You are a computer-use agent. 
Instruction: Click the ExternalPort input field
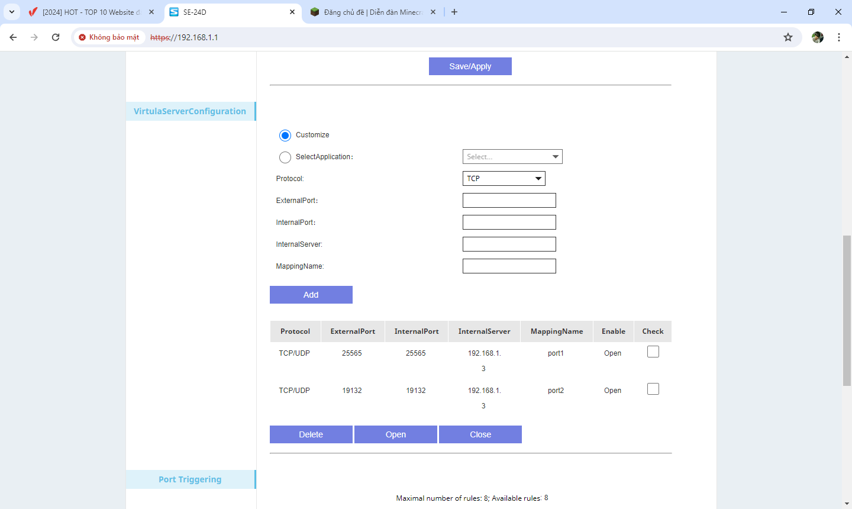[x=509, y=201]
